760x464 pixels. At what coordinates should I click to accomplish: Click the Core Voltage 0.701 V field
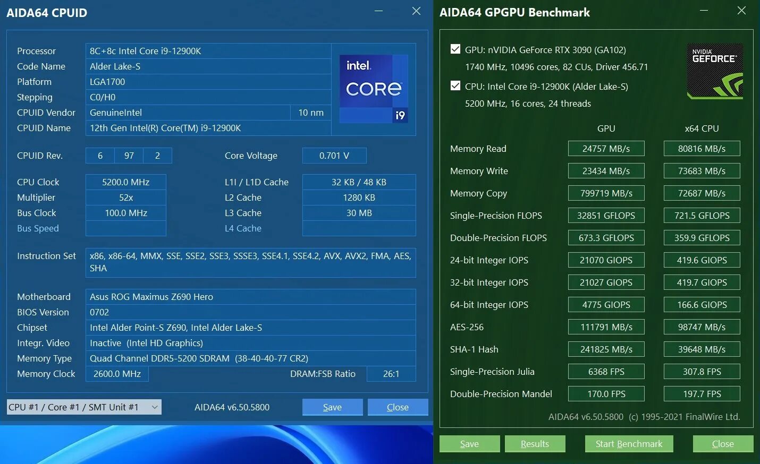334,156
